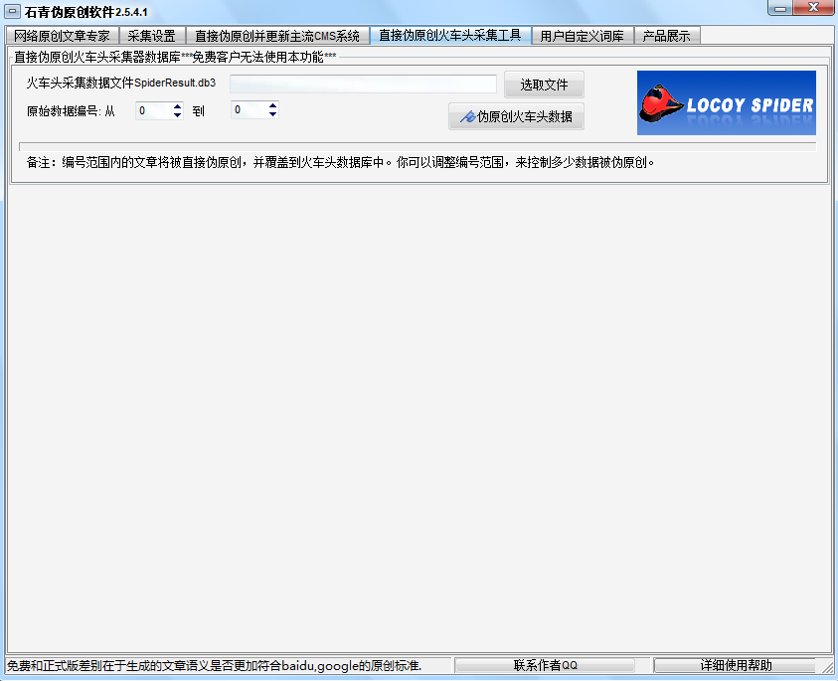Open the 网络原创文章专家 tab

click(62, 36)
